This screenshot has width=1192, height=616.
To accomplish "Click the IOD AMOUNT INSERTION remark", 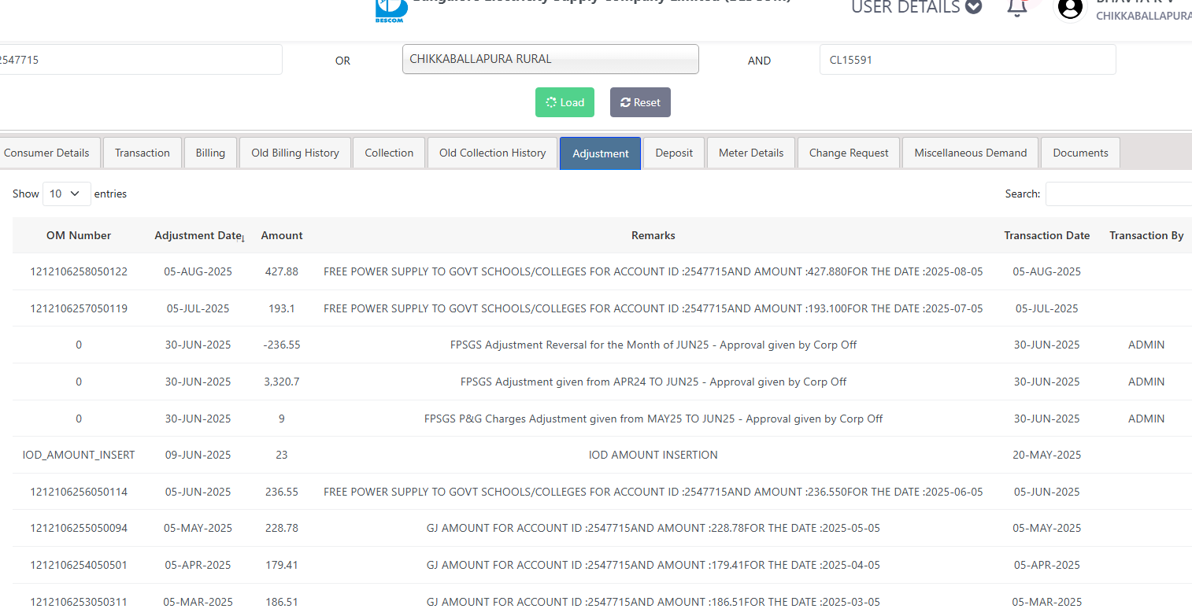I will [x=653, y=455].
